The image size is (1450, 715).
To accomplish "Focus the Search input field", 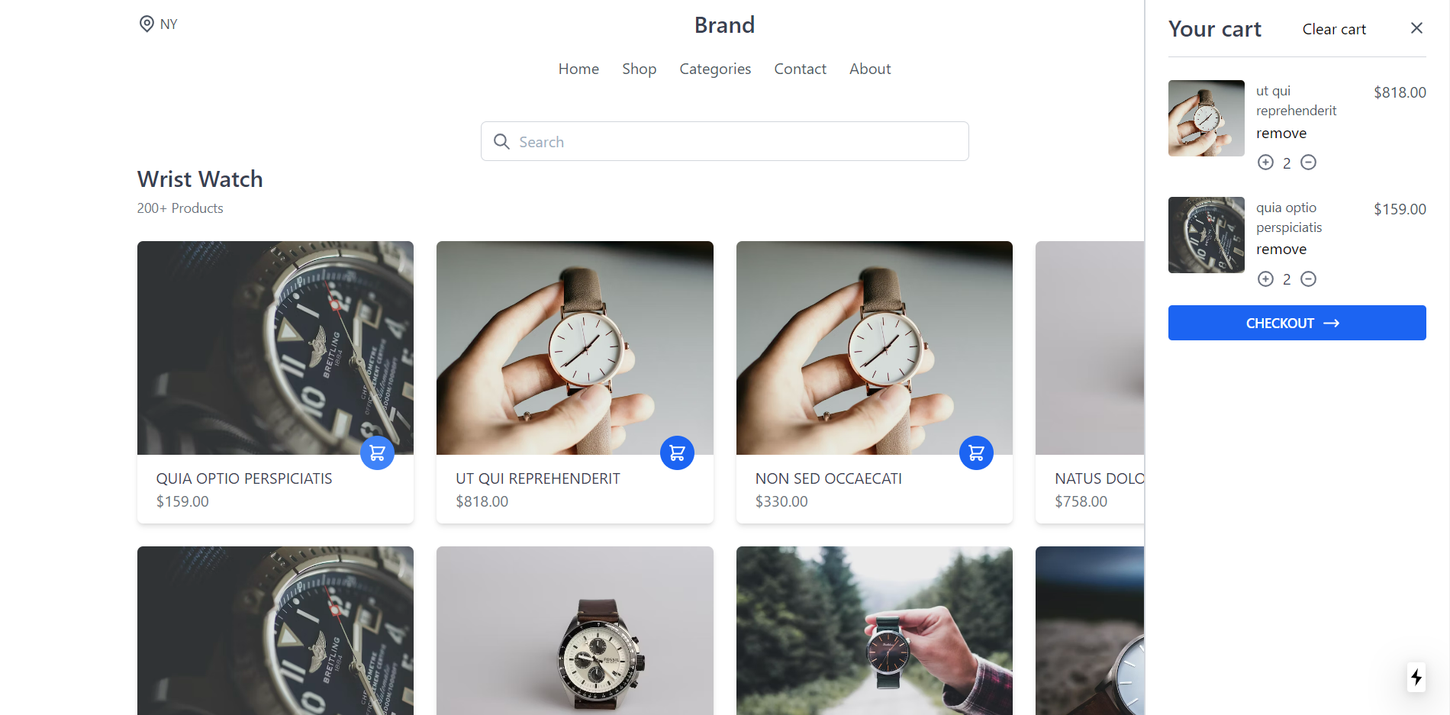I will (x=724, y=141).
